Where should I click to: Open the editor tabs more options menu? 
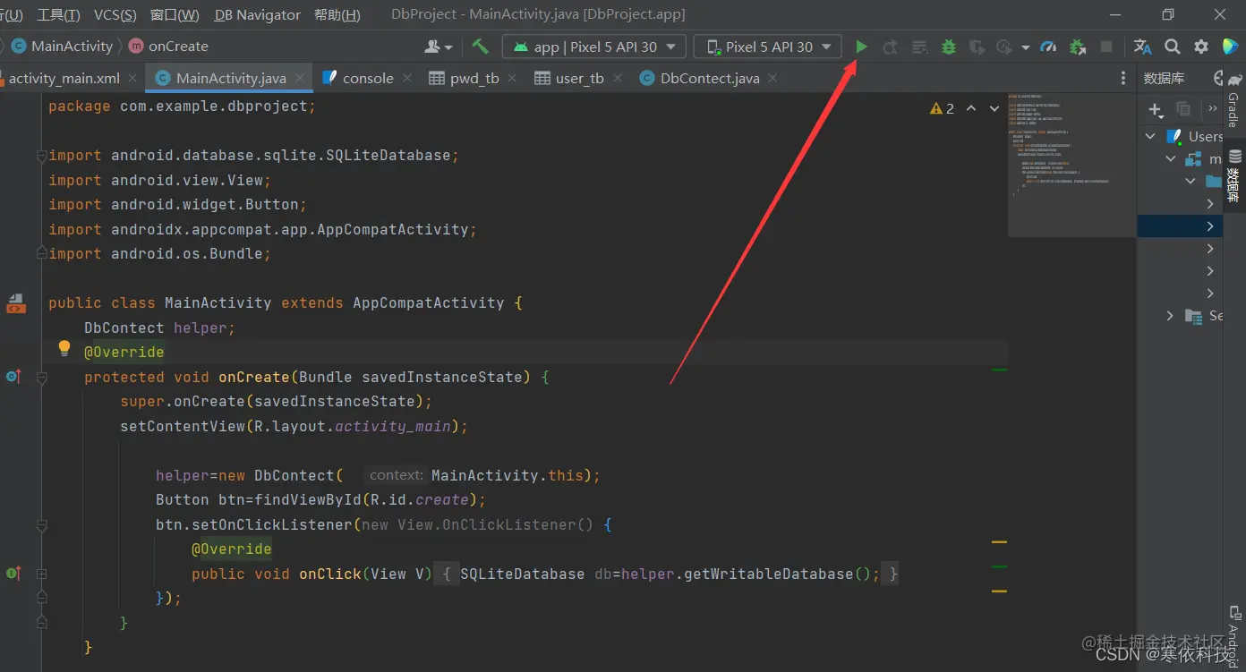[1123, 79]
